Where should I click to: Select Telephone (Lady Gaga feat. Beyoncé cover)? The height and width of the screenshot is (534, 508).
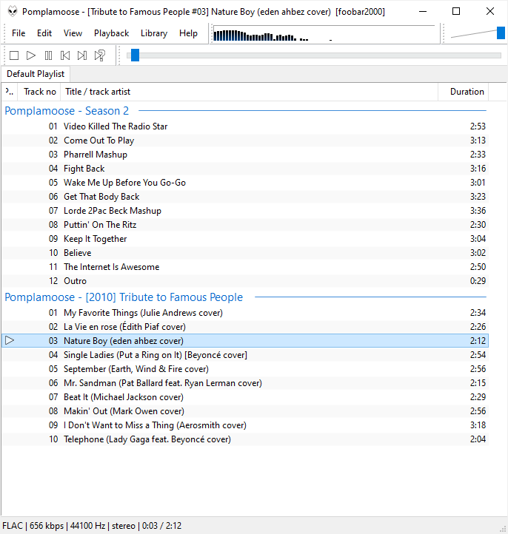(x=245, y=439)
